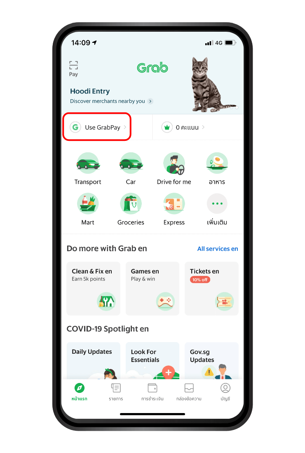This screenshot has width=305, height=453.
Task: Open the กล่องข้อความ inbox tab
Action: (x=189, y=392)
